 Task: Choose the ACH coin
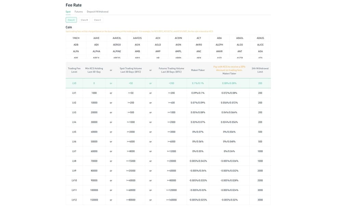[x=158, y=38]
